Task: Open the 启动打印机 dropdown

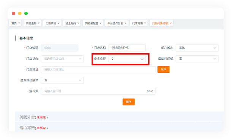Action: tap(197, 59)
